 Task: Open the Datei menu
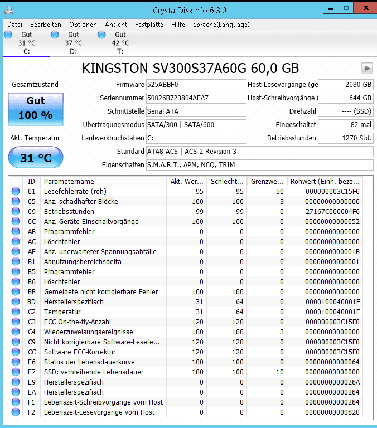14,25
